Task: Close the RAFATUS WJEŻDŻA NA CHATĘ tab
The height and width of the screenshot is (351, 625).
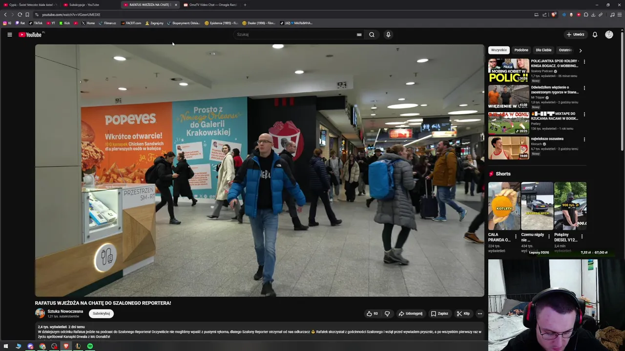Action: click(x=176, y=5)
